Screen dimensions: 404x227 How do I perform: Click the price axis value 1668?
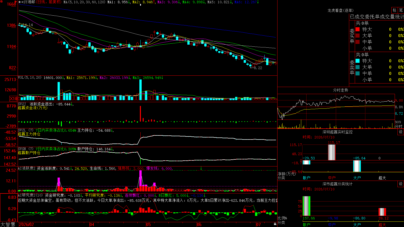pyautogui.click(x=11, y=4)
